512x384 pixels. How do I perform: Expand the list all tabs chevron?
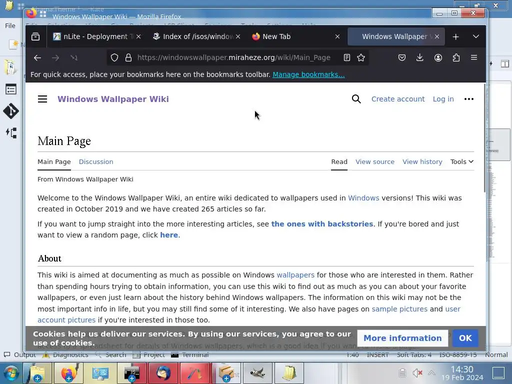click(476, 36)
